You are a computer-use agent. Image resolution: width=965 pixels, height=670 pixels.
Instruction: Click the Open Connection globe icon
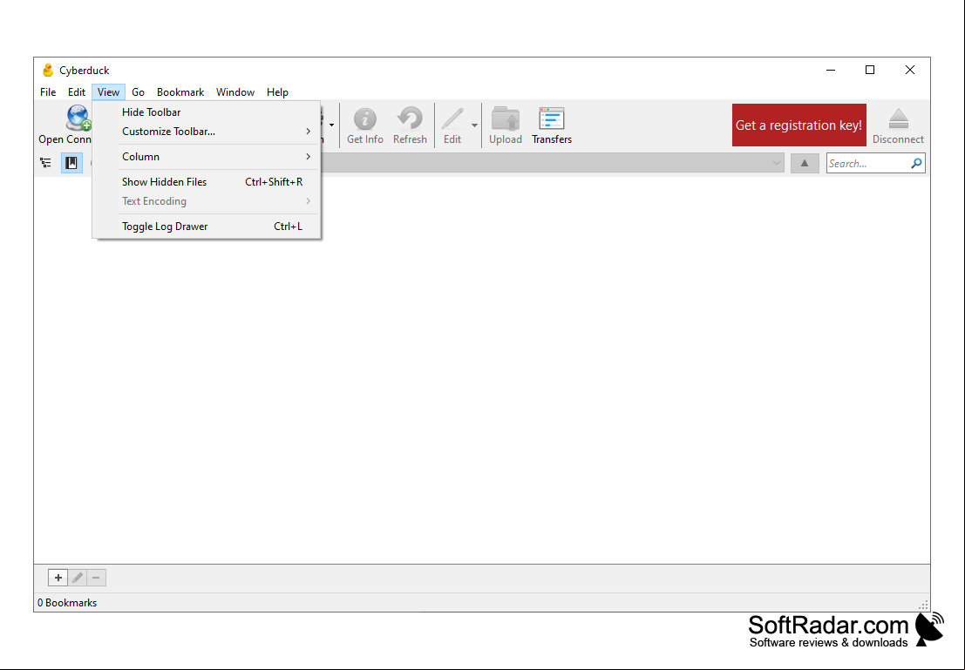point(78,118)
